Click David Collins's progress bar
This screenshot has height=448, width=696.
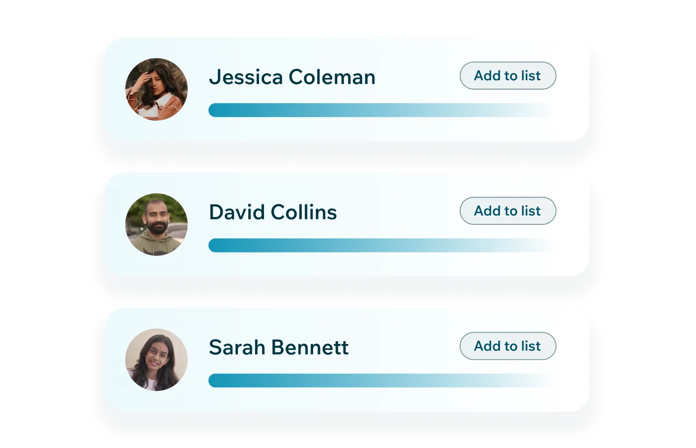[x=380, y=245]
